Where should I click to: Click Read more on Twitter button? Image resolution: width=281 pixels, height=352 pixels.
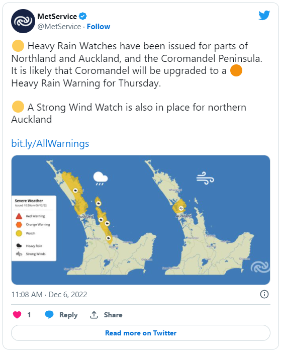(141, 333)
